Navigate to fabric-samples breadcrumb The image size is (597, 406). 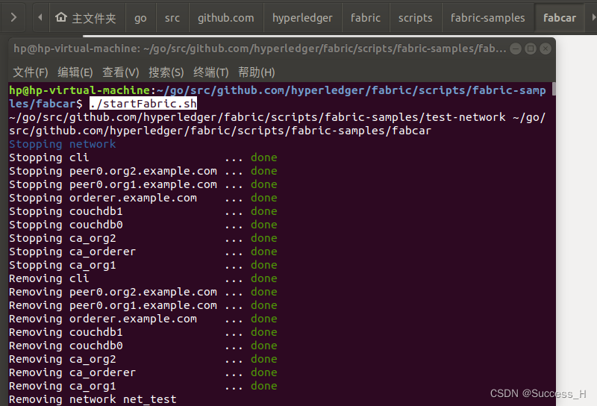coord(488,18)
